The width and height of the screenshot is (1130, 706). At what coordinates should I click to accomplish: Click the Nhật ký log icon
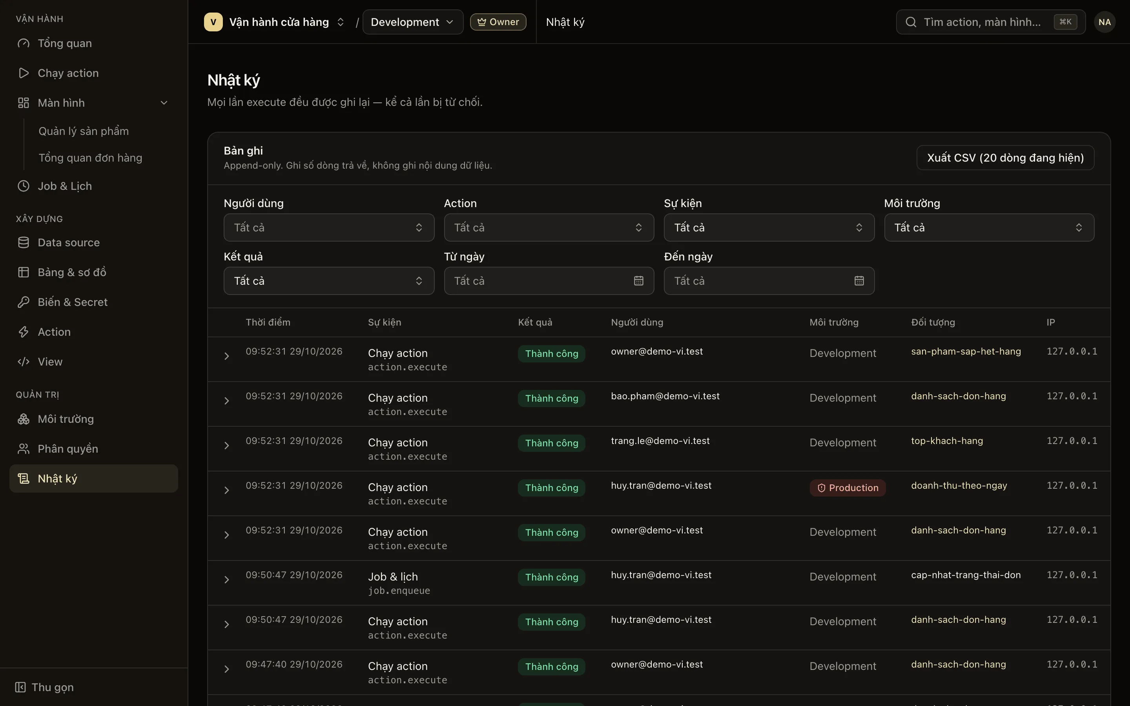24,479
